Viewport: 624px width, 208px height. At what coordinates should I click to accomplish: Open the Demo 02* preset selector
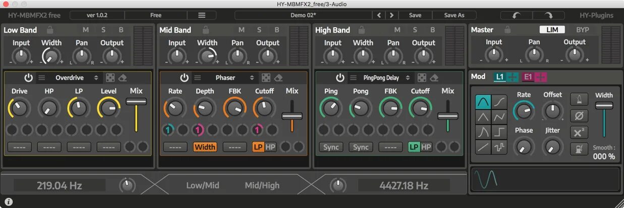pyautogui.click(x=304, y=15)
